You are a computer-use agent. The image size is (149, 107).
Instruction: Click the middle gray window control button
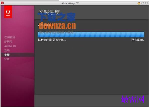point(143,3)
